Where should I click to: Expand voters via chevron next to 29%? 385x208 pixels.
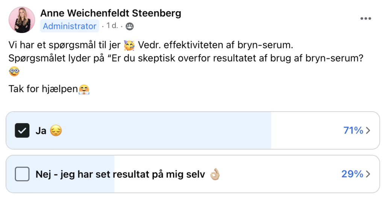368,174
